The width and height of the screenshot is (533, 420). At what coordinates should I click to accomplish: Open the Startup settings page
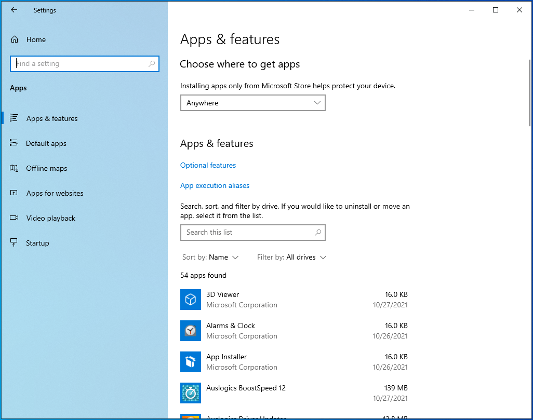(37, 243)
